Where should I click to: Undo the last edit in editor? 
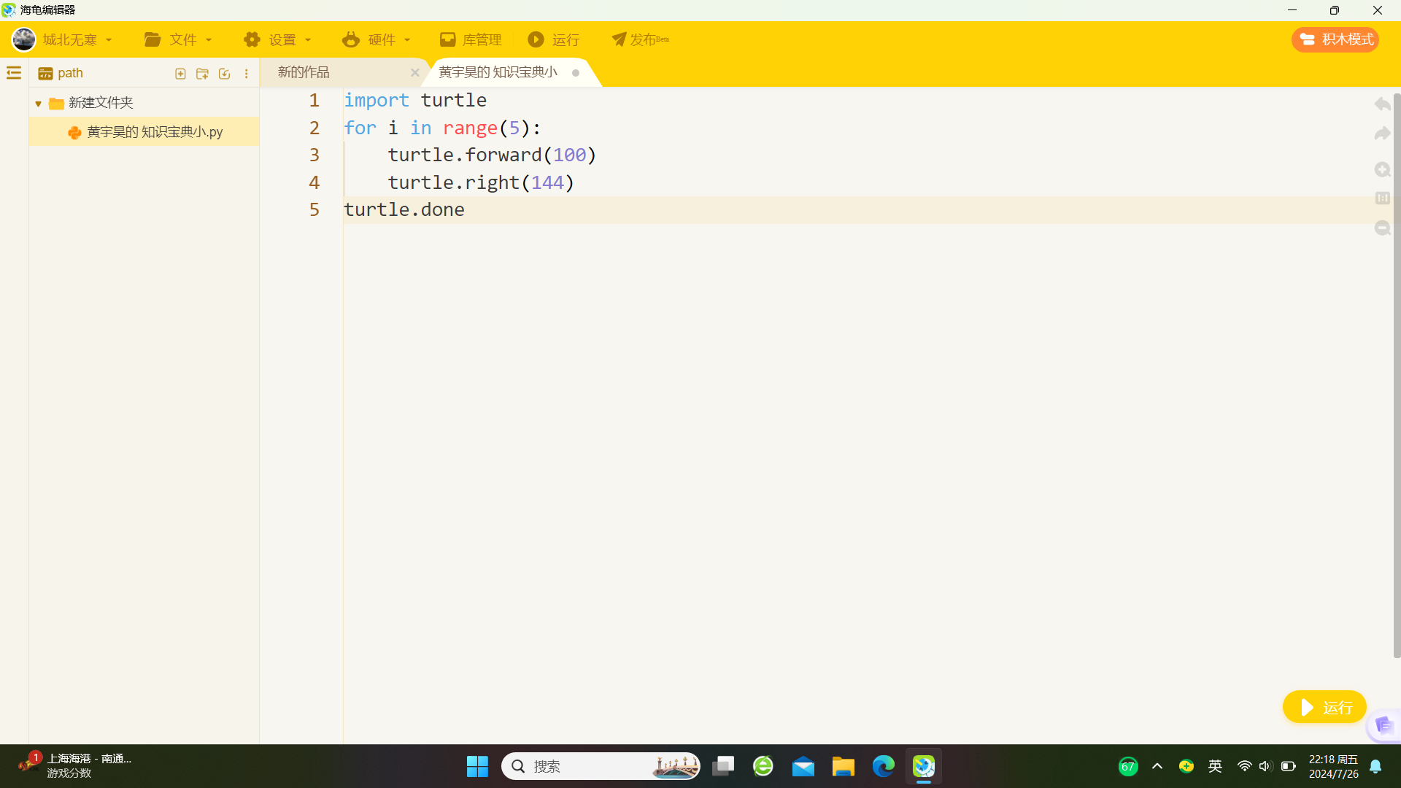[1382, 104]
